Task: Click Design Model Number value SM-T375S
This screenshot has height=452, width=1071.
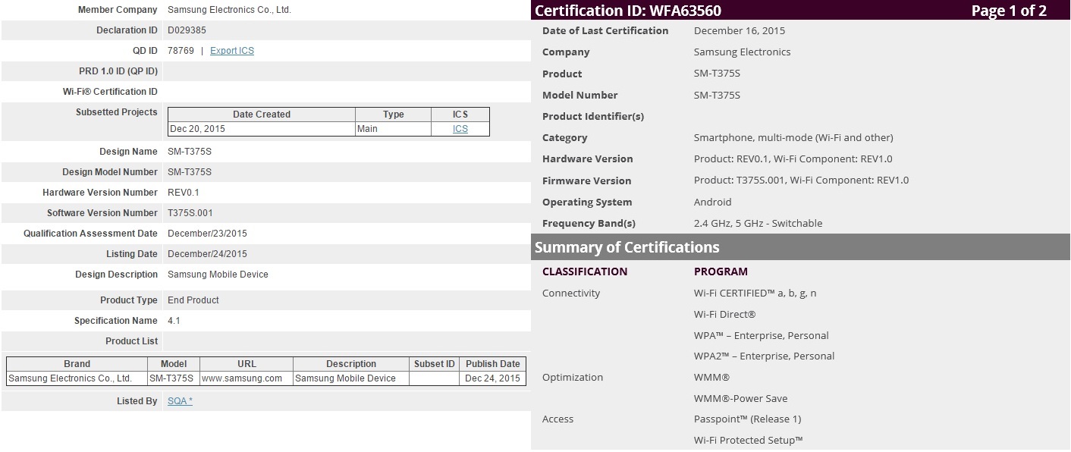Action: coord(190,172)
